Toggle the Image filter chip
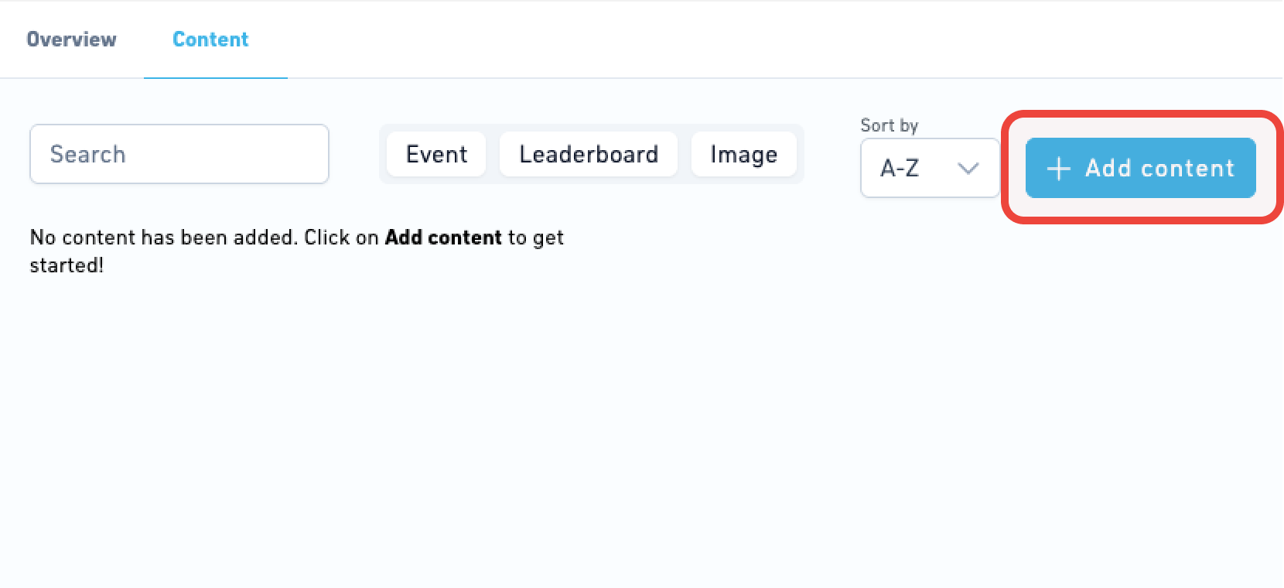The width and height of the screenshot is (1284, 588). (x=743, y=154)
